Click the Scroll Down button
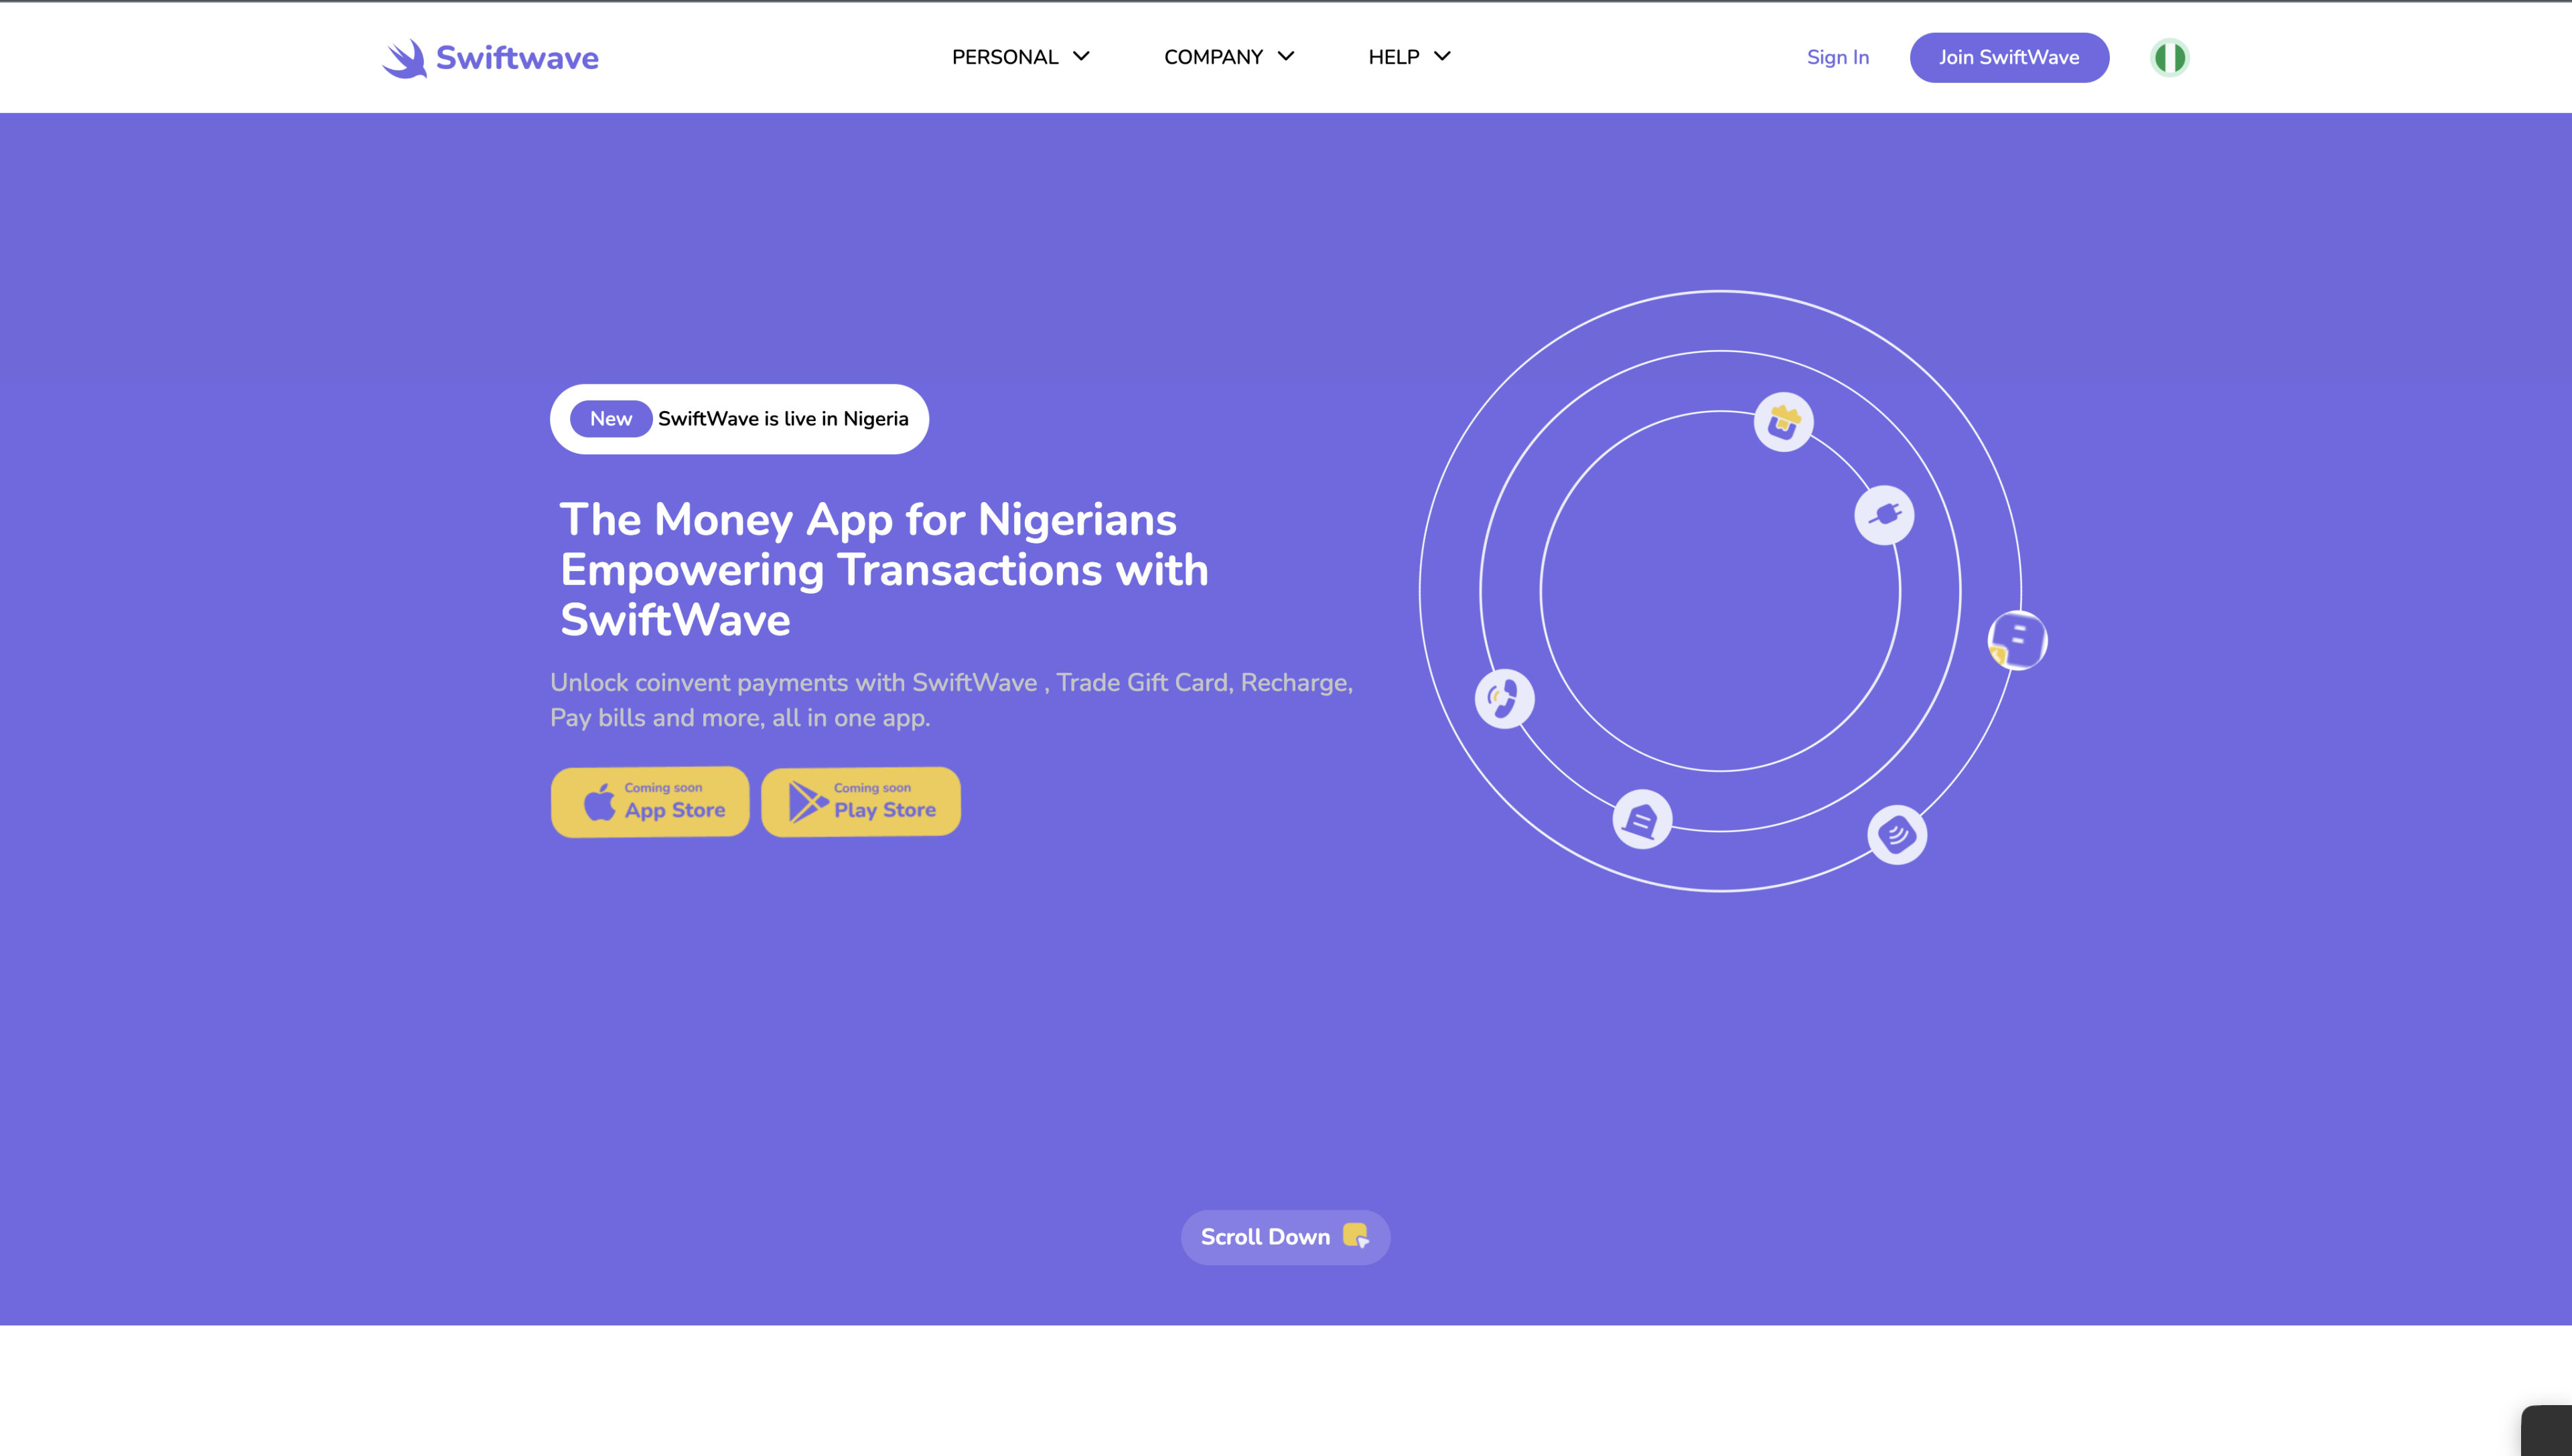The image size is (2572, 1456). coord(1285,1237)
